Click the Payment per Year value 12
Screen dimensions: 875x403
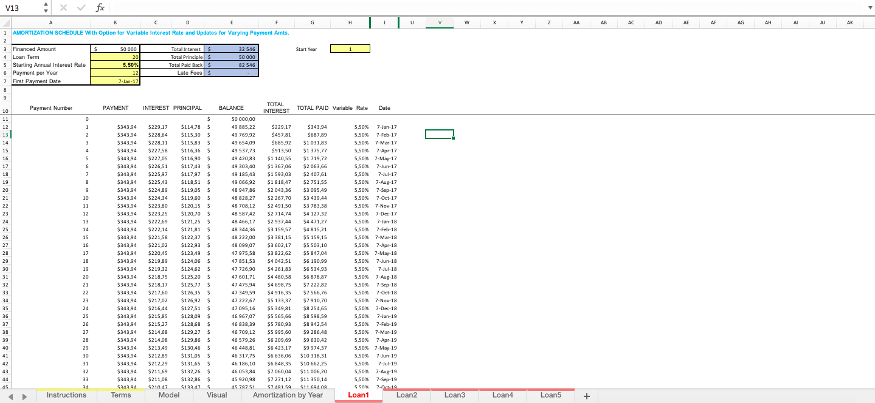115,72
